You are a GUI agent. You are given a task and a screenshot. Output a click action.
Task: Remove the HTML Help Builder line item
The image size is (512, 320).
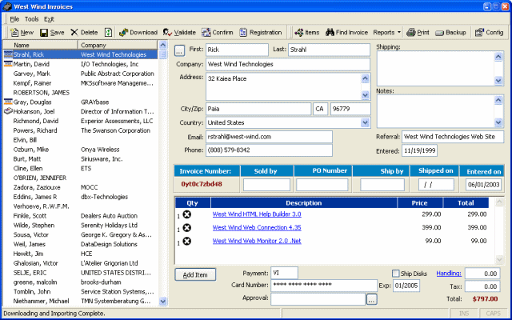tap(186, 214)
